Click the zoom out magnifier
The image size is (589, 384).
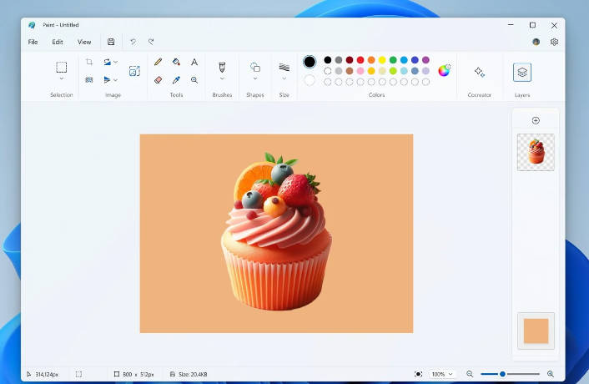[x=470, y=374]
